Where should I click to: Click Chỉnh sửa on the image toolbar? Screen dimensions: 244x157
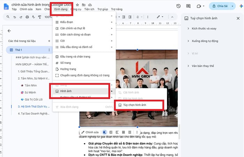(90, 132)
